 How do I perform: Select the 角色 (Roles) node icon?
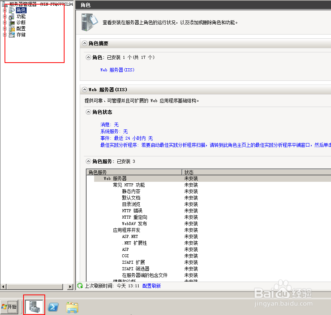(x=12, y=10)
